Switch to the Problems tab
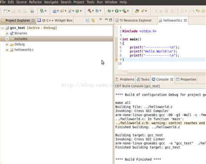Screen dimensions: 206x164 (x=125, y=80)
